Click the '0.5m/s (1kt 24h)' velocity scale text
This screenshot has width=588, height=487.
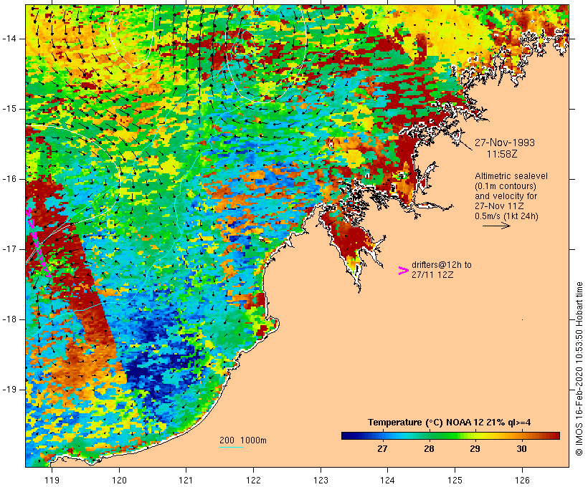pyautogui.click(x=506, y=216)
